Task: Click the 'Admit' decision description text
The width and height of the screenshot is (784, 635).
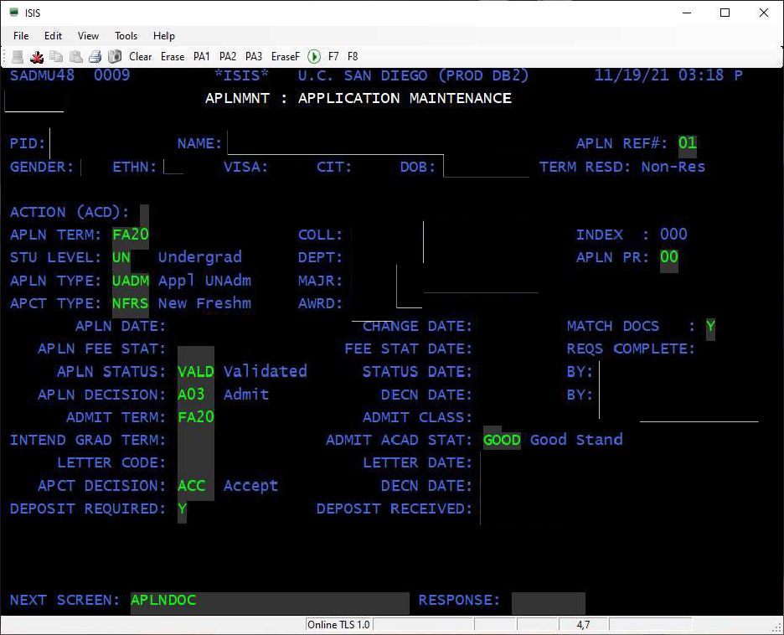Action: (246, 395)
